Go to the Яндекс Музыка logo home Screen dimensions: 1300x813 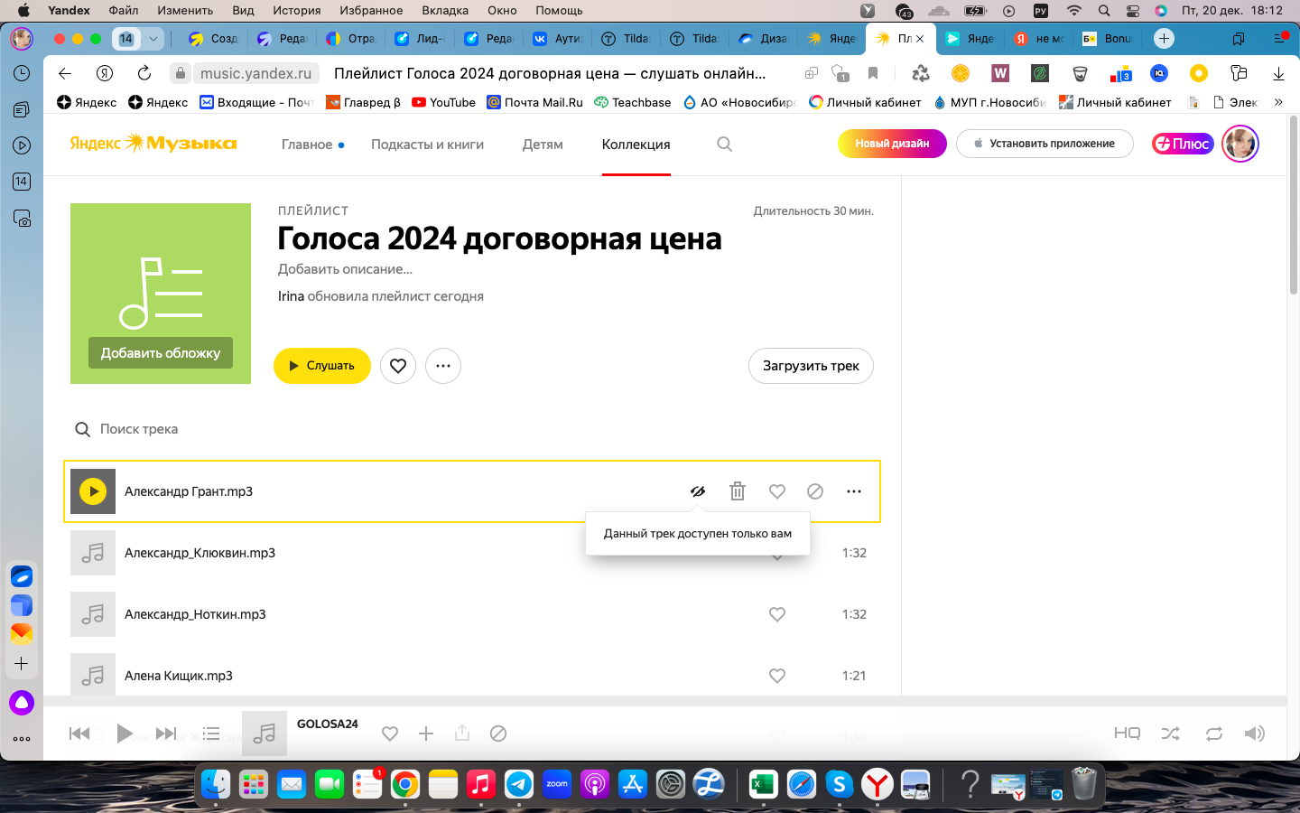(153, 143)
